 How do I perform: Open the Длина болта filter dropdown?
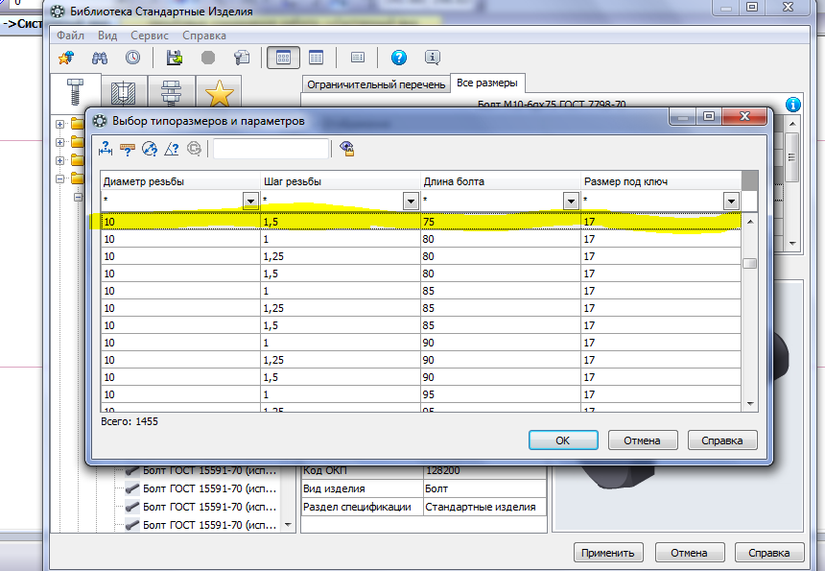(x=571, y=201)
